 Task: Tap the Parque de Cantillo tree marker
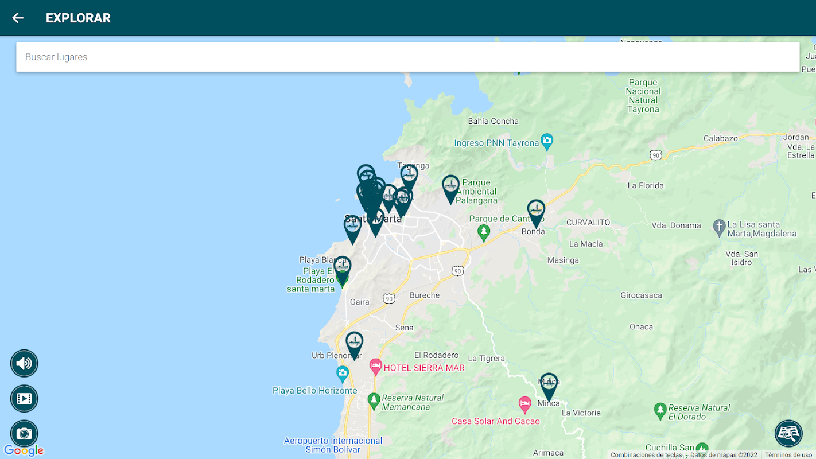point(484,232)
